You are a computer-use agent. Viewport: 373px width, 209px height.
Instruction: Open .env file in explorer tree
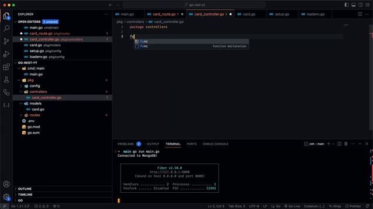62,121
